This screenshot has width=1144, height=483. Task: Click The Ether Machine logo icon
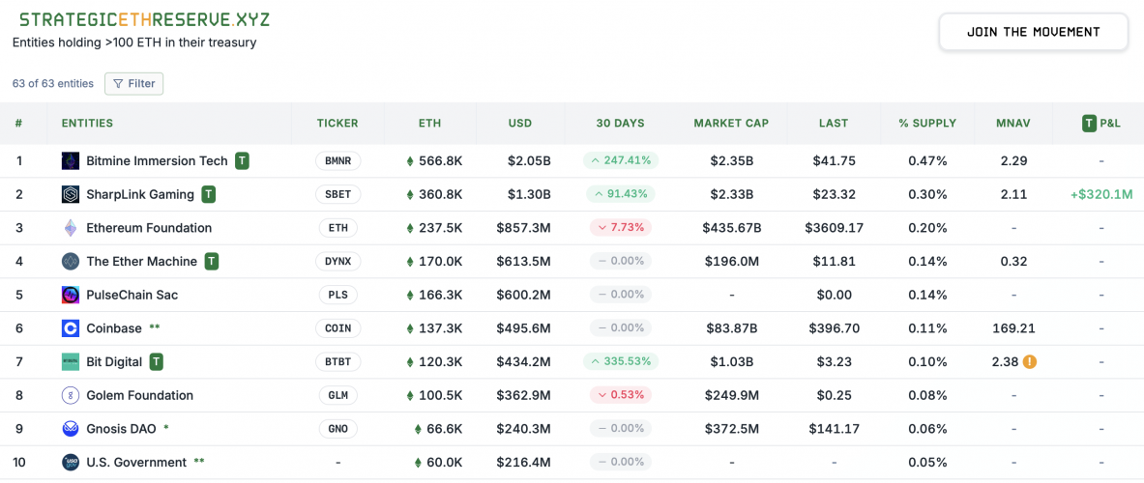tap(71, 262)
